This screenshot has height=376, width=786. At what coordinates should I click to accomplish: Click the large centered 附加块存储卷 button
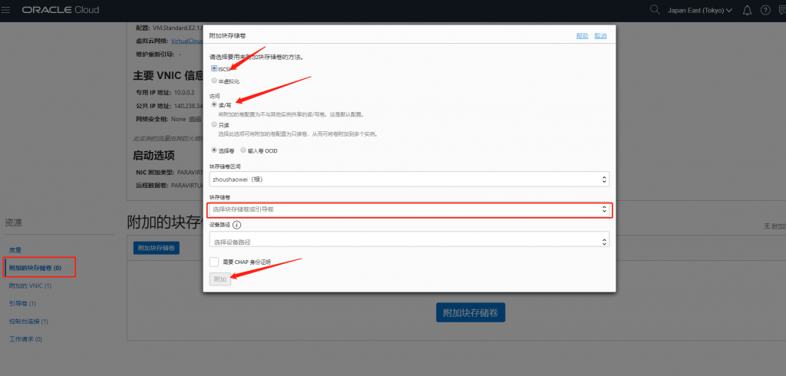point(471,312)
